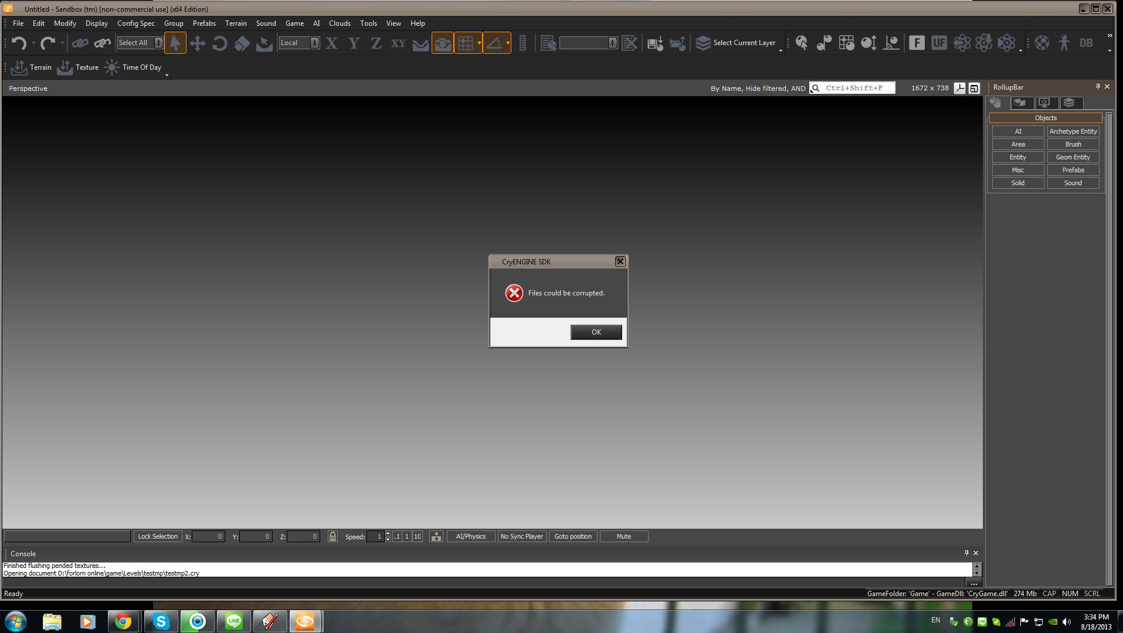1123x633 pixels.
Task: Collapse the Objects rollup header
Action: (1046, 118)
